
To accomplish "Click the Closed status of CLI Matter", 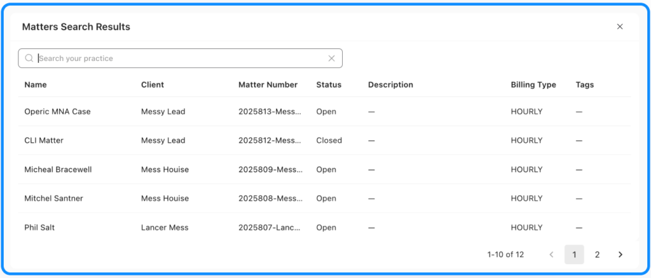I will click(329, 140).
